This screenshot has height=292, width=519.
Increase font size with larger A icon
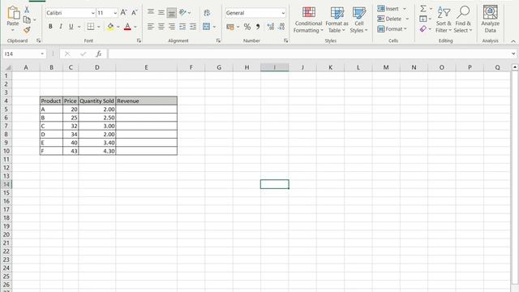[x=123, y=13]
